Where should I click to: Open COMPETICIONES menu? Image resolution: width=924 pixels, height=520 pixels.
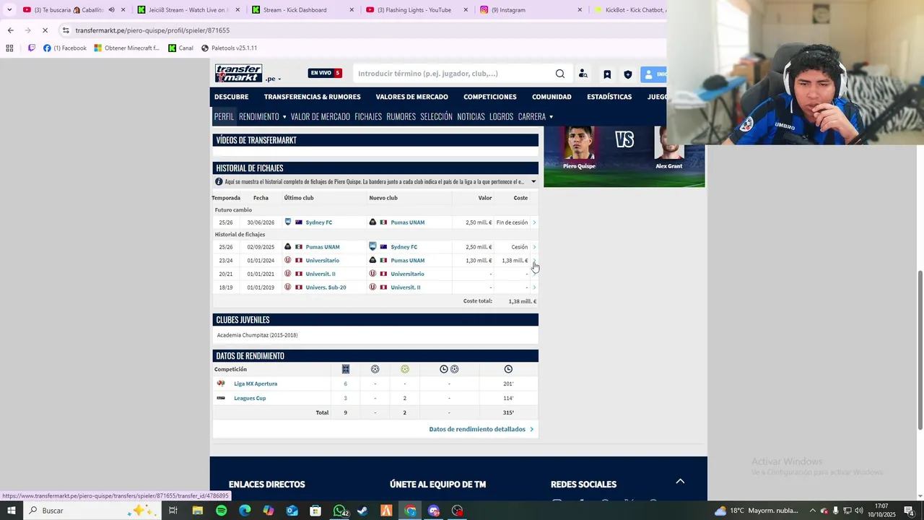click(489, 97)
